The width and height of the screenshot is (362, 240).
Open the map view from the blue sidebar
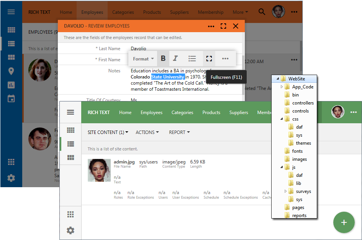[x=11, y=71]
